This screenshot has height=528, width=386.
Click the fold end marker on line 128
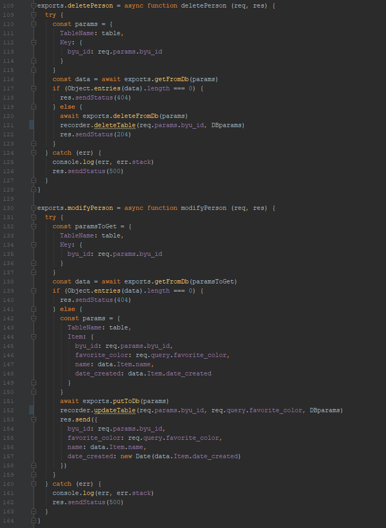(x=34, y=189)
